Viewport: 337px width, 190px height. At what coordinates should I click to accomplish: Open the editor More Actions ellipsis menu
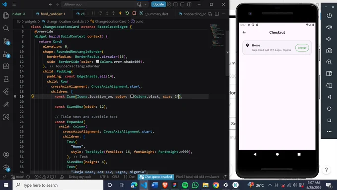click(224, 14)
